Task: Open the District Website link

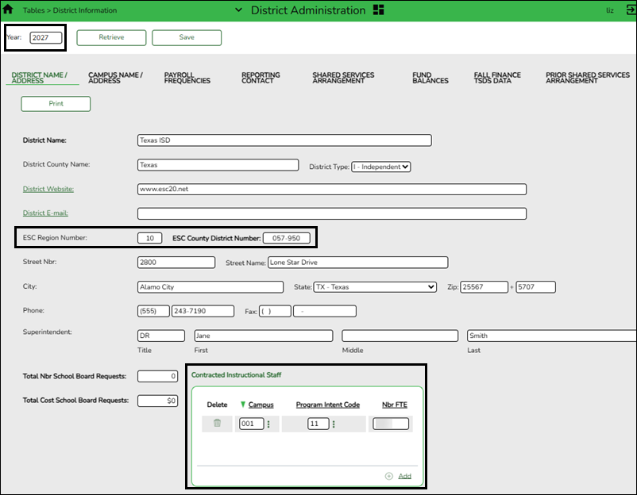Action: coord(48,189)
